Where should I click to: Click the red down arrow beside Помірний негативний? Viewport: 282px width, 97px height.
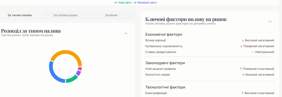pyautogui.click(x=241, y=46)
